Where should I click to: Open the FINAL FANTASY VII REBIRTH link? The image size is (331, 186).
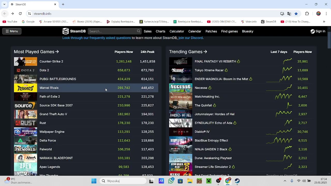(x=215, y=61)
